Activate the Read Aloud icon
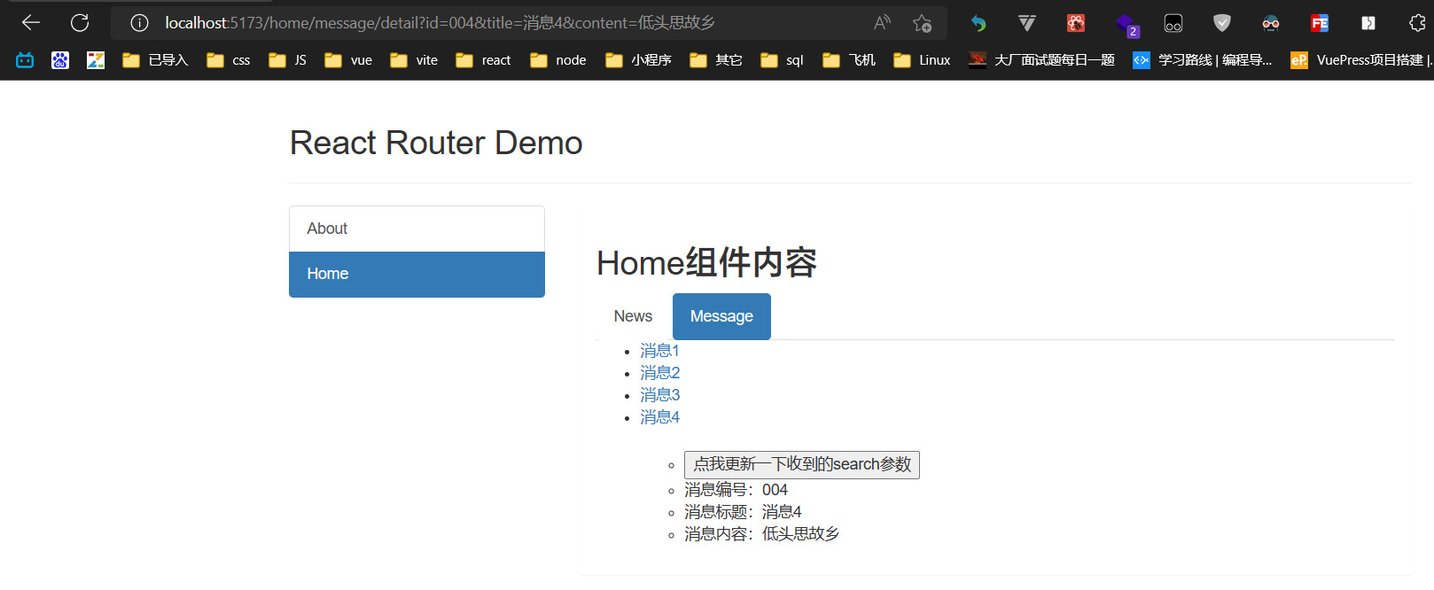This screenshot has width=1434, height=590. click(881, 23)
